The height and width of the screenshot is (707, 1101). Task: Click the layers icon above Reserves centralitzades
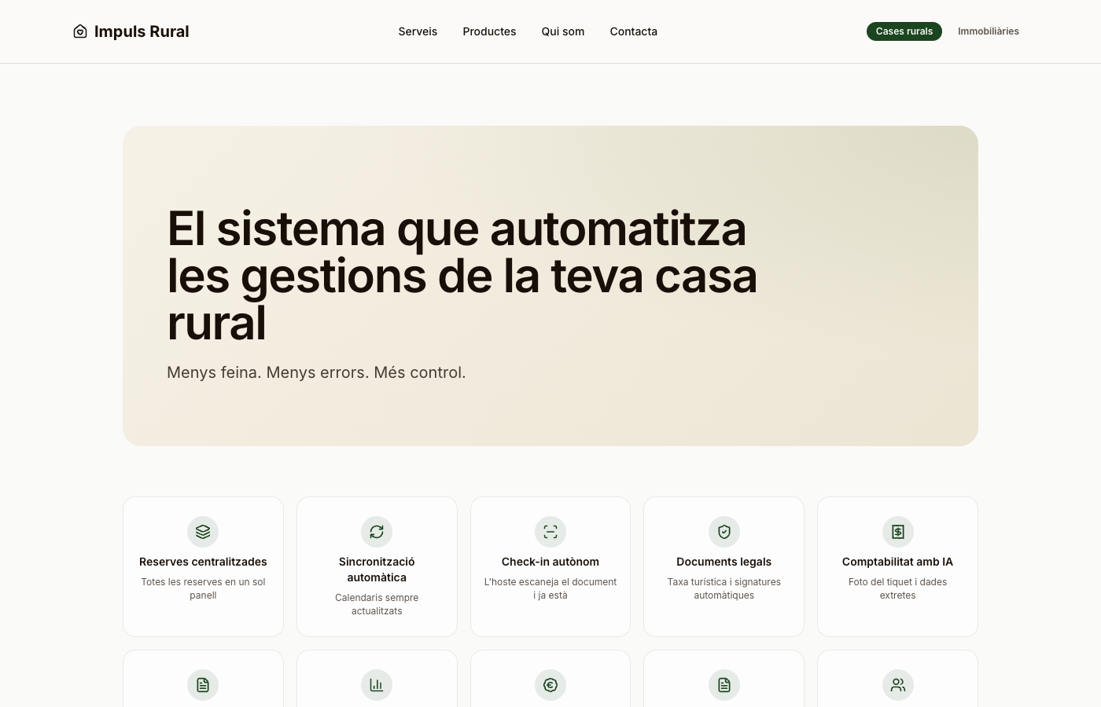(x=203, y=532)
